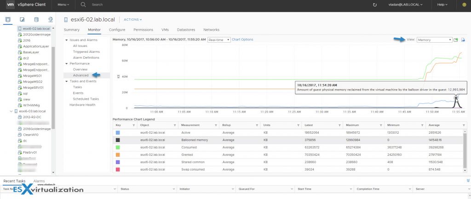Screen dimensions: 471x199
Task: Switch to the Datastores tab
Action: pyautogui.click(x=186, y=30)
